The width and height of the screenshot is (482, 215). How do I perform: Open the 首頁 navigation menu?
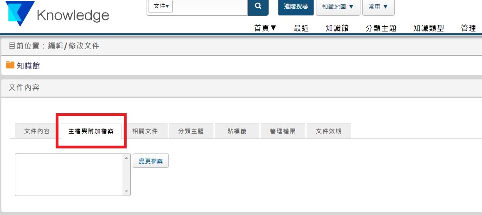(265, 28)
